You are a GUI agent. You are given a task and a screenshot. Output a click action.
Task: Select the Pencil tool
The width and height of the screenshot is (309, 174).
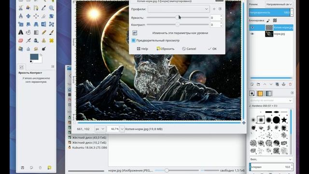(44, 32)
